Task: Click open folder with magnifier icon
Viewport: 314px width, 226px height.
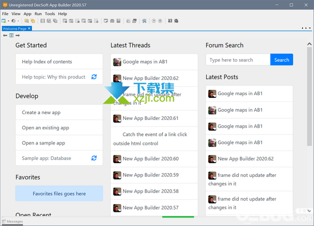Action: coord(27,21)
